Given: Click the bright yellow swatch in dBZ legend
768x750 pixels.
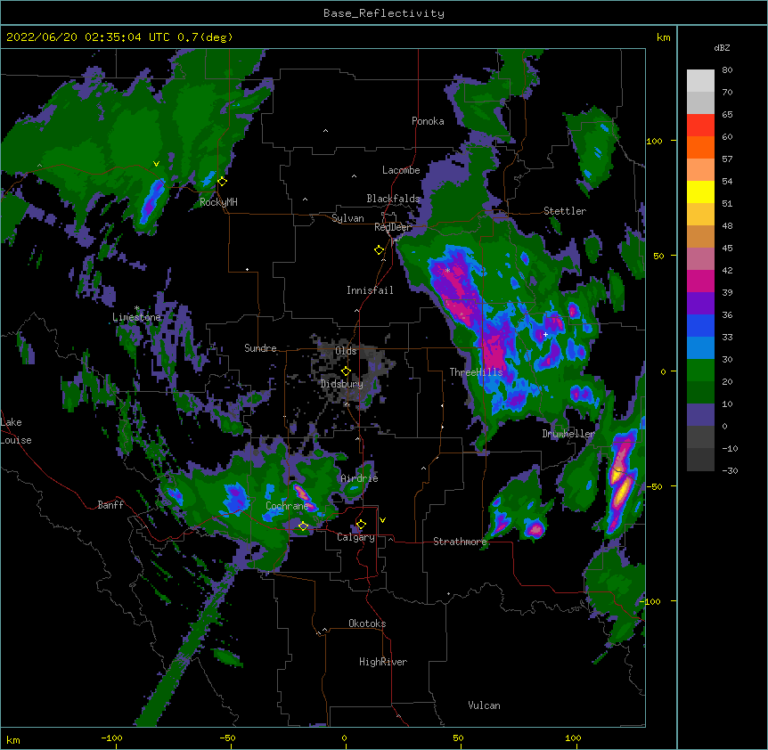Looking at the screenshot, I should click(700, 192).
